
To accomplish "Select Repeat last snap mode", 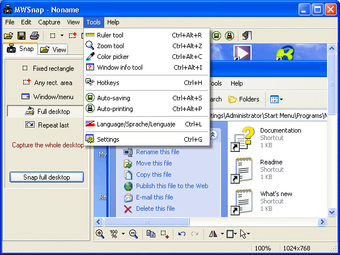I will pos(47,125).
